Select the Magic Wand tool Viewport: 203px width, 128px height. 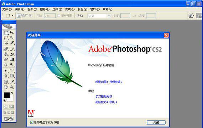12,38
